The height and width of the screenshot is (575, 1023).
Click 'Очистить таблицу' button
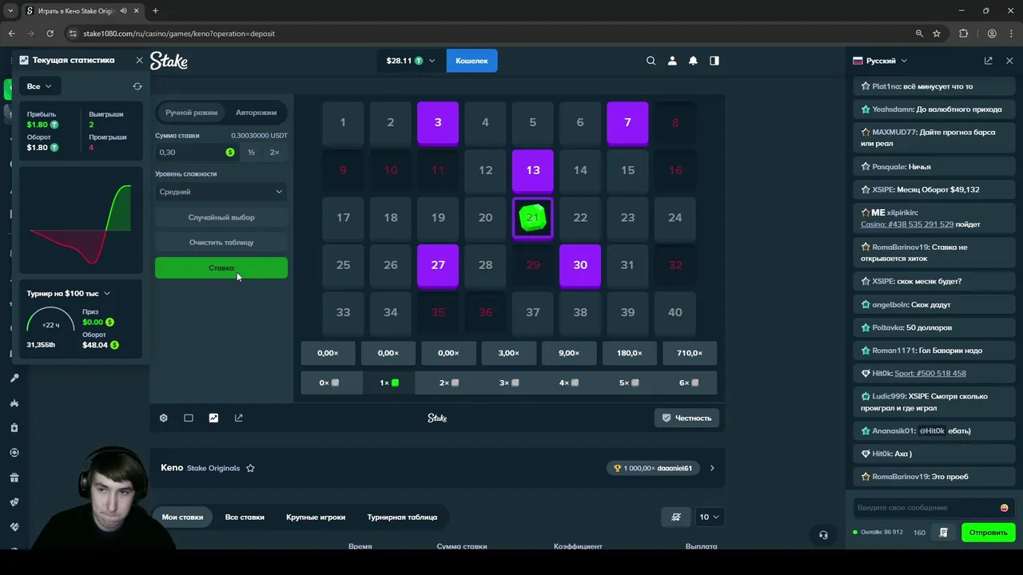point(221,242)
